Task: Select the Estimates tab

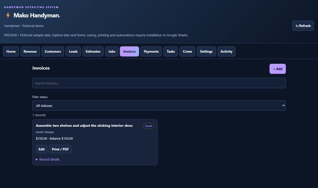Action: (93, 52)
